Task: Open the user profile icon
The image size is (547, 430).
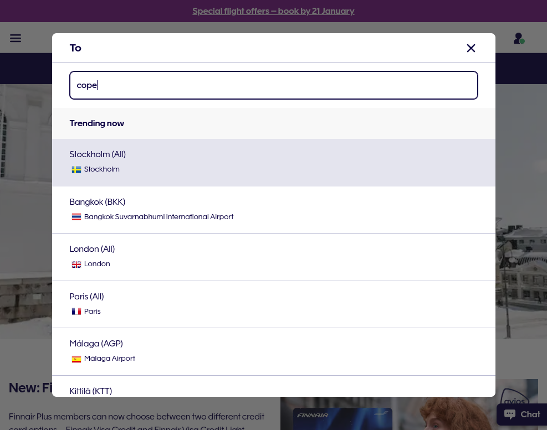Action: [x=519, y=38]
